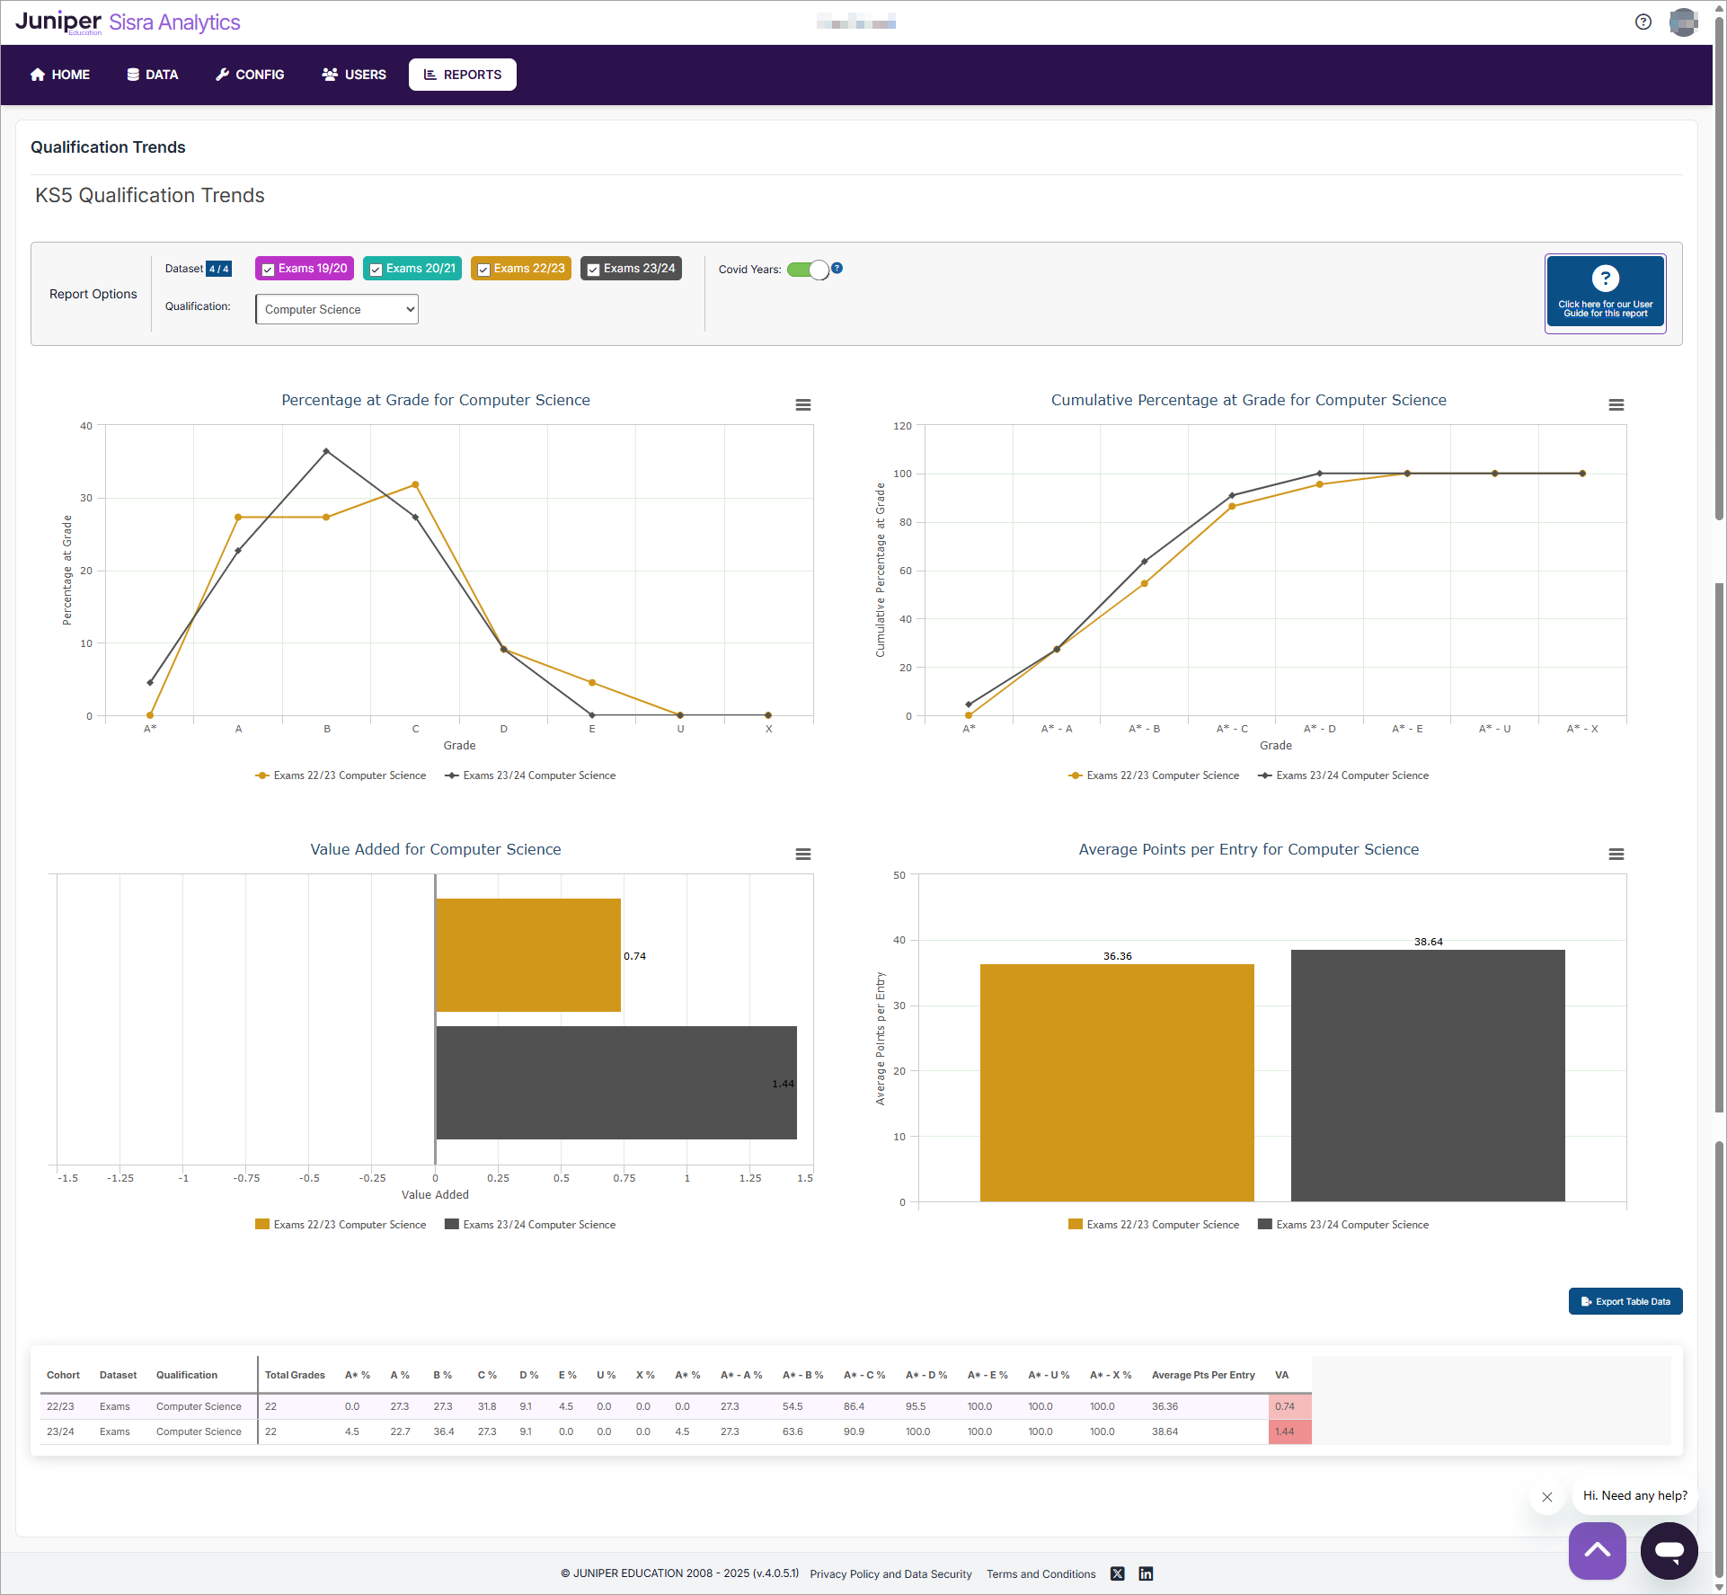Open Cumulative Percentage chart hamburger menu
This screenshot has width=1727, height=1595.
[1616, 405]
